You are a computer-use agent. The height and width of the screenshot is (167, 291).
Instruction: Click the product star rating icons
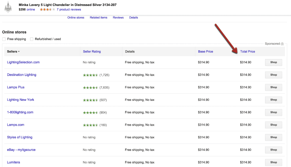[x=47, y=10]
